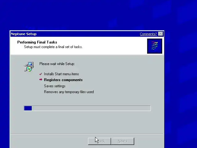Click the red arrow beside Registers components
The width and height of the screenshot is (197, 148).
[41, 80]
